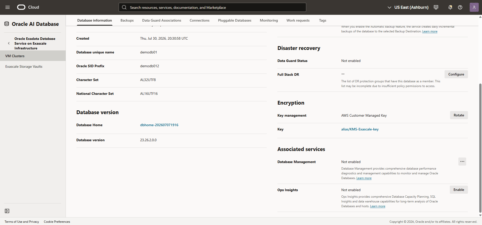Image resolution: width=482 pixels, height=225 pixels.
Task: Click the Full Stack DR label
Action: pyautogui.click(x=288, y=74)
